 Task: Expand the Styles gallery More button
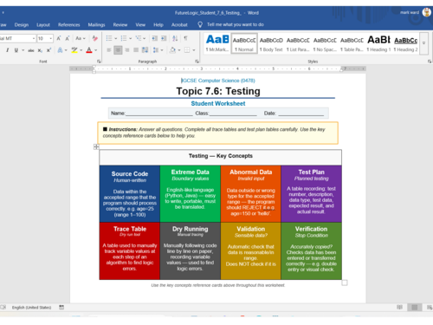pos(423,43)
